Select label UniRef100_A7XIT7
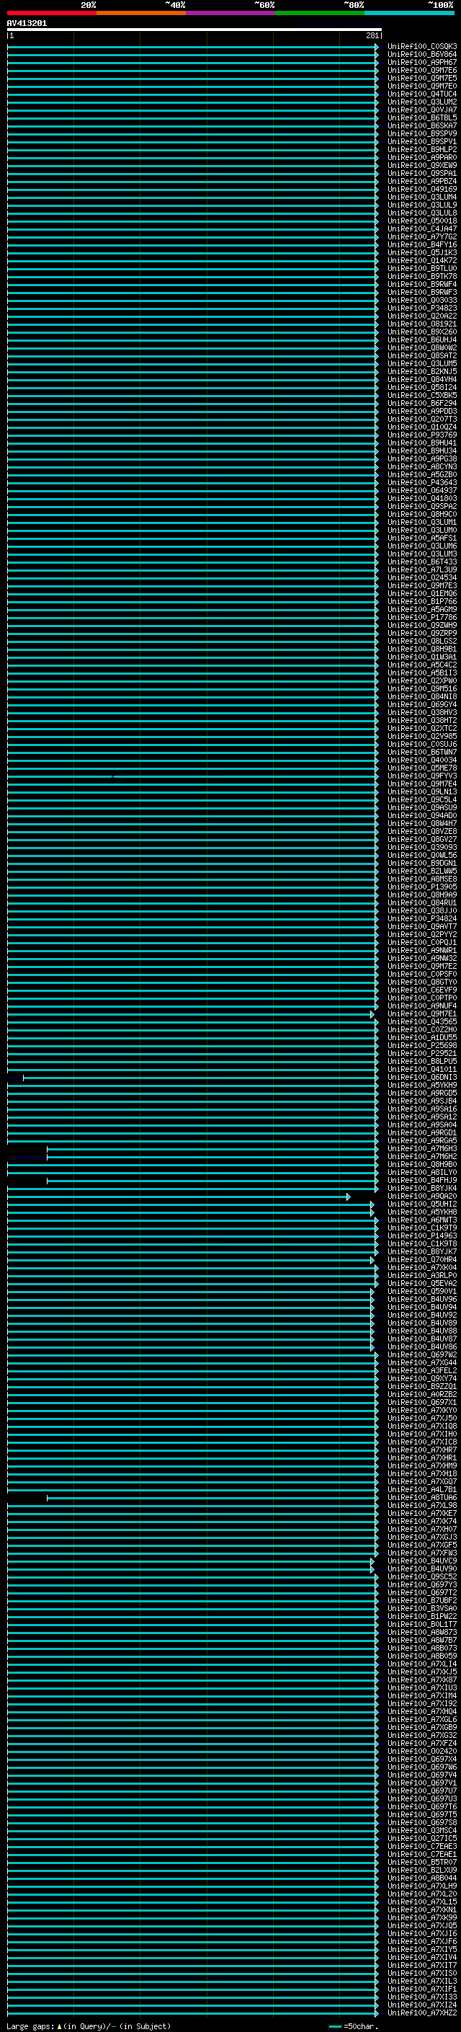This screenshot has width=461, height=2032. click(x=422, y=1965)
